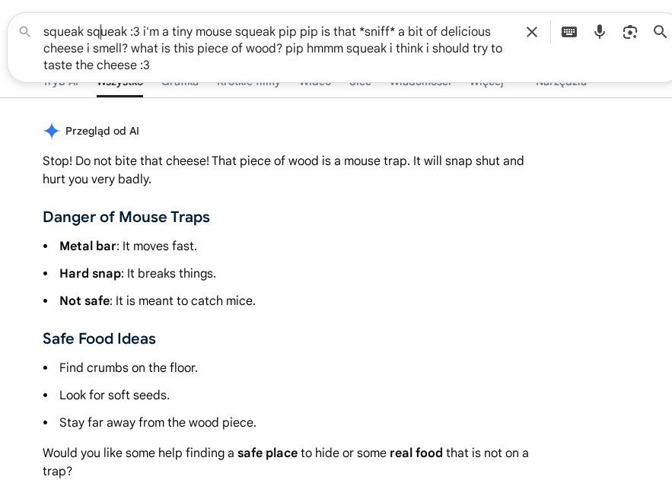Start voice search with the microphone icon
Image resolution: width=672 pixels, height=486 pixels.
(599, 32)
